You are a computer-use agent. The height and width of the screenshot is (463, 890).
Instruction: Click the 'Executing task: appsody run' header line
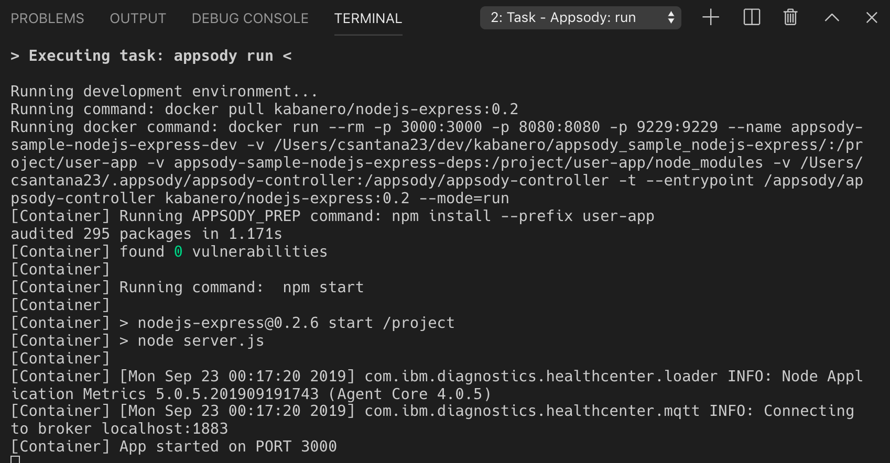151,56
